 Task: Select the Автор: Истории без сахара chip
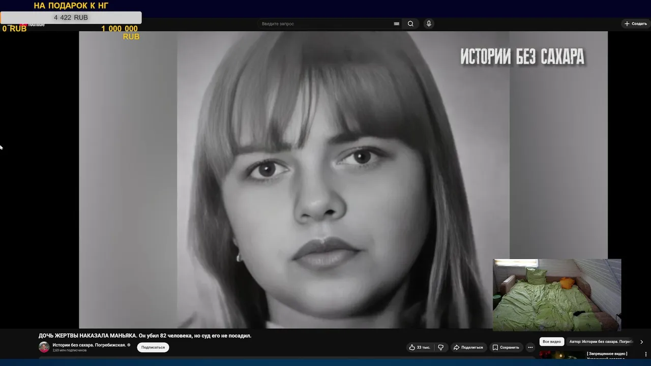click(601, 342)
